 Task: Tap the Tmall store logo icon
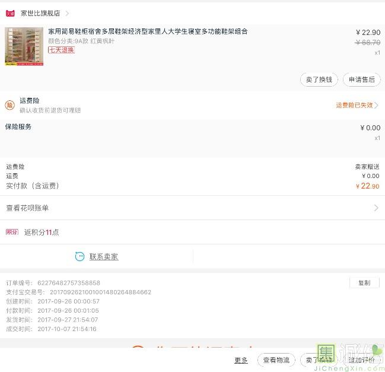(10, 13)
